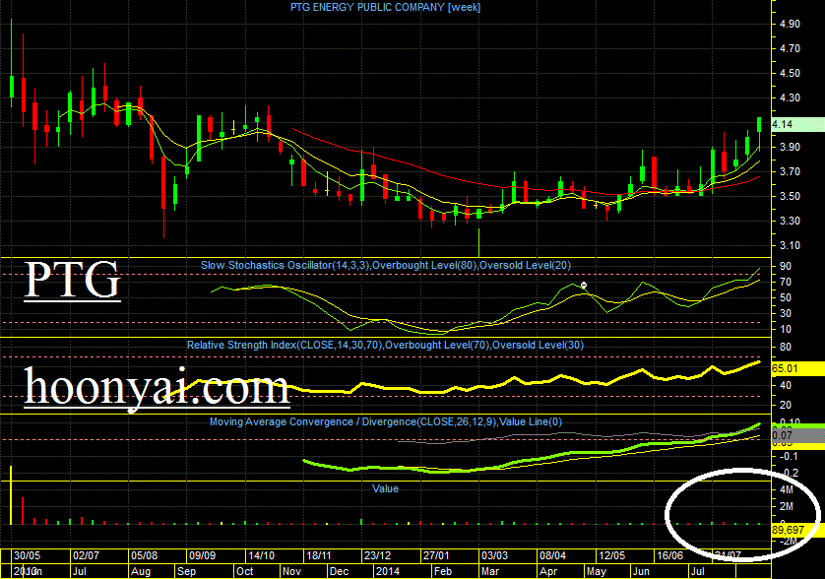Click the 4.50 price axis label
This screenshot has width=825, height=579.
click(x=790, y=74)
